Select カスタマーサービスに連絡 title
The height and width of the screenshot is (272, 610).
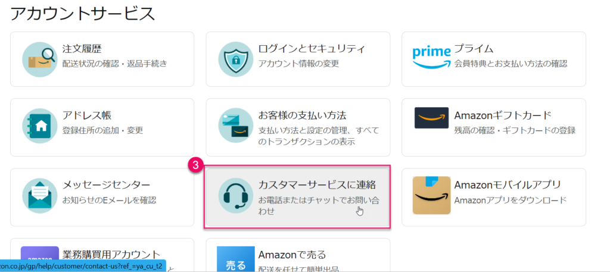coord(317,185)
